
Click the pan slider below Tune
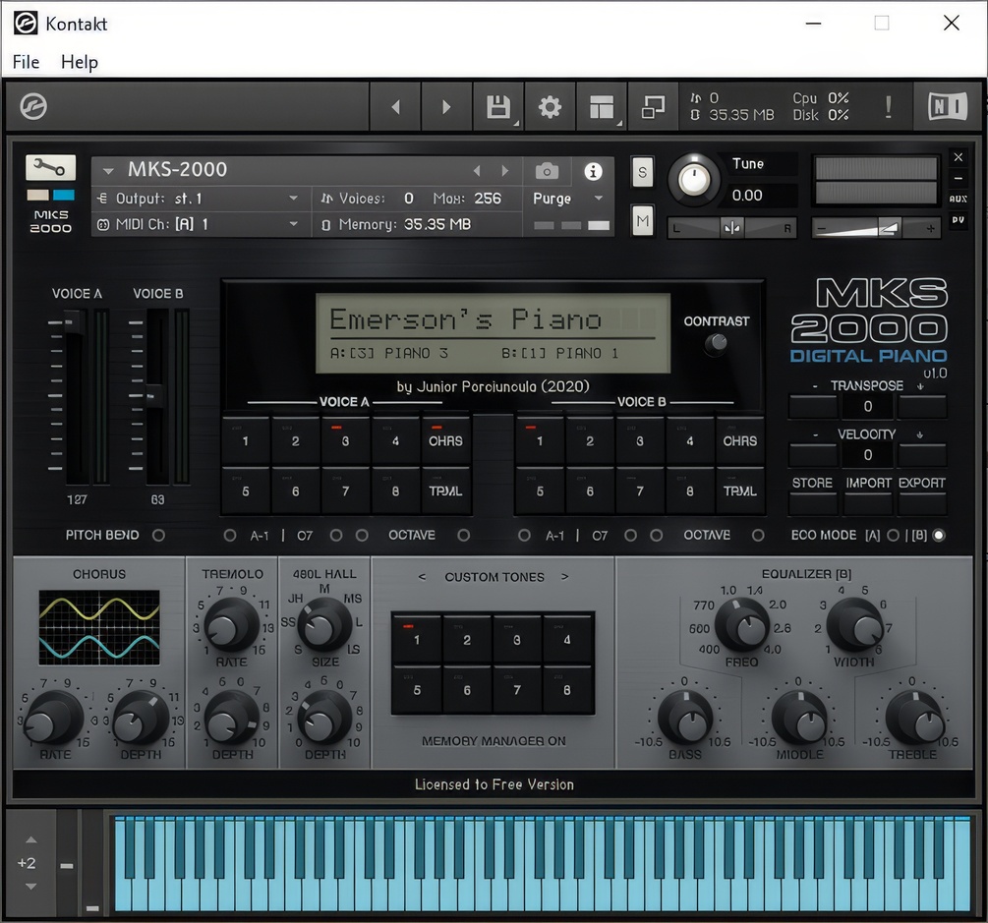[x=731, y=228]
